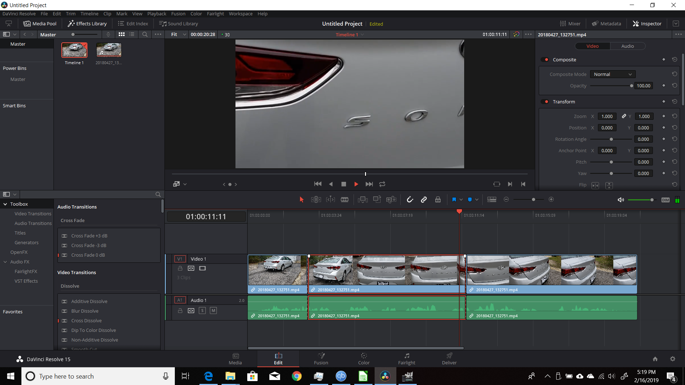The image size is (685, 385).
Task: Open the Media Pool panel
Action: [x=40, y=24]
